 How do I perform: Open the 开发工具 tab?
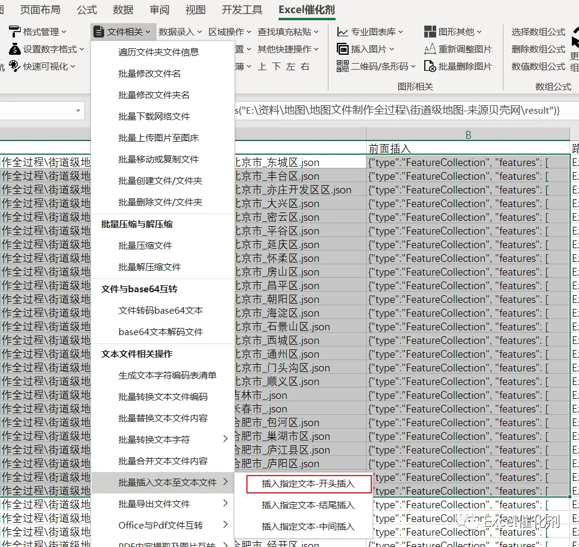click(242, 10)
